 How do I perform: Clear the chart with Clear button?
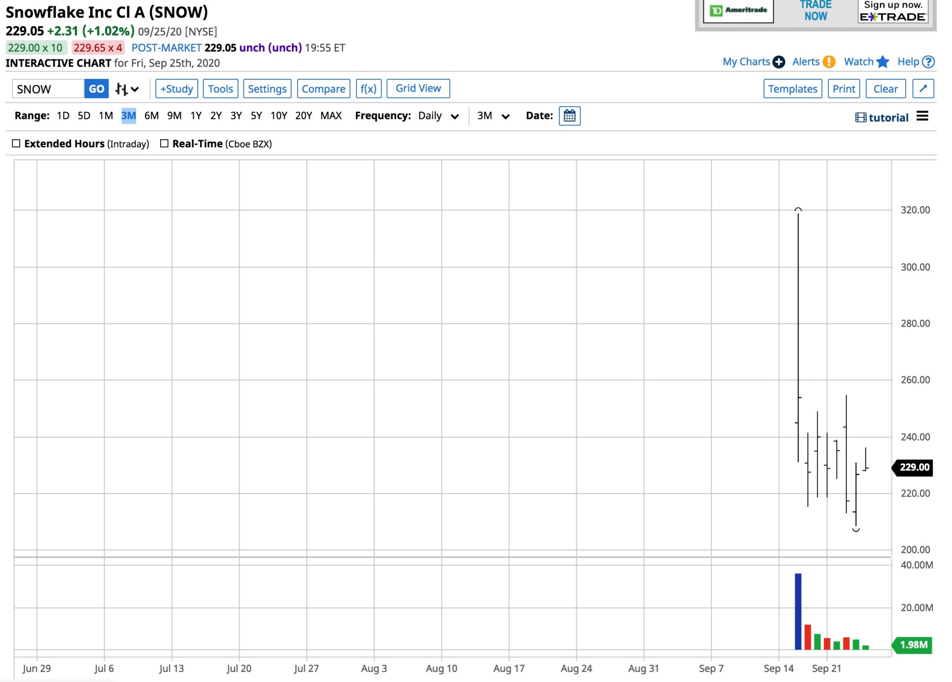[x=885, y=89]
